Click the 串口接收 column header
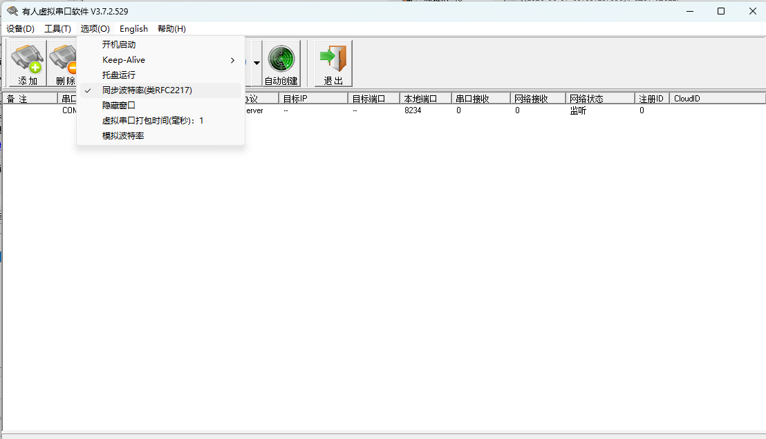The height and width of the screenshot is (439, 766). [480, 99]
